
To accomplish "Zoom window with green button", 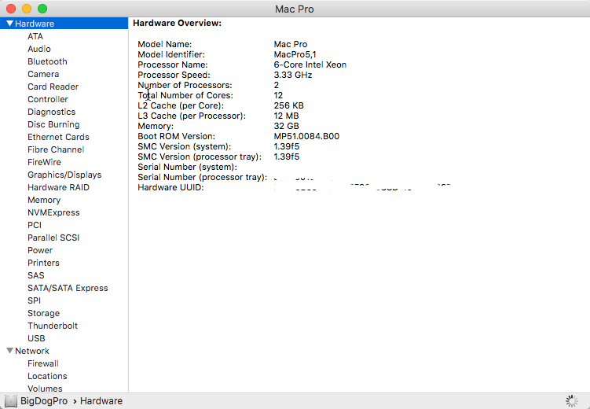I will pos(42,9).
